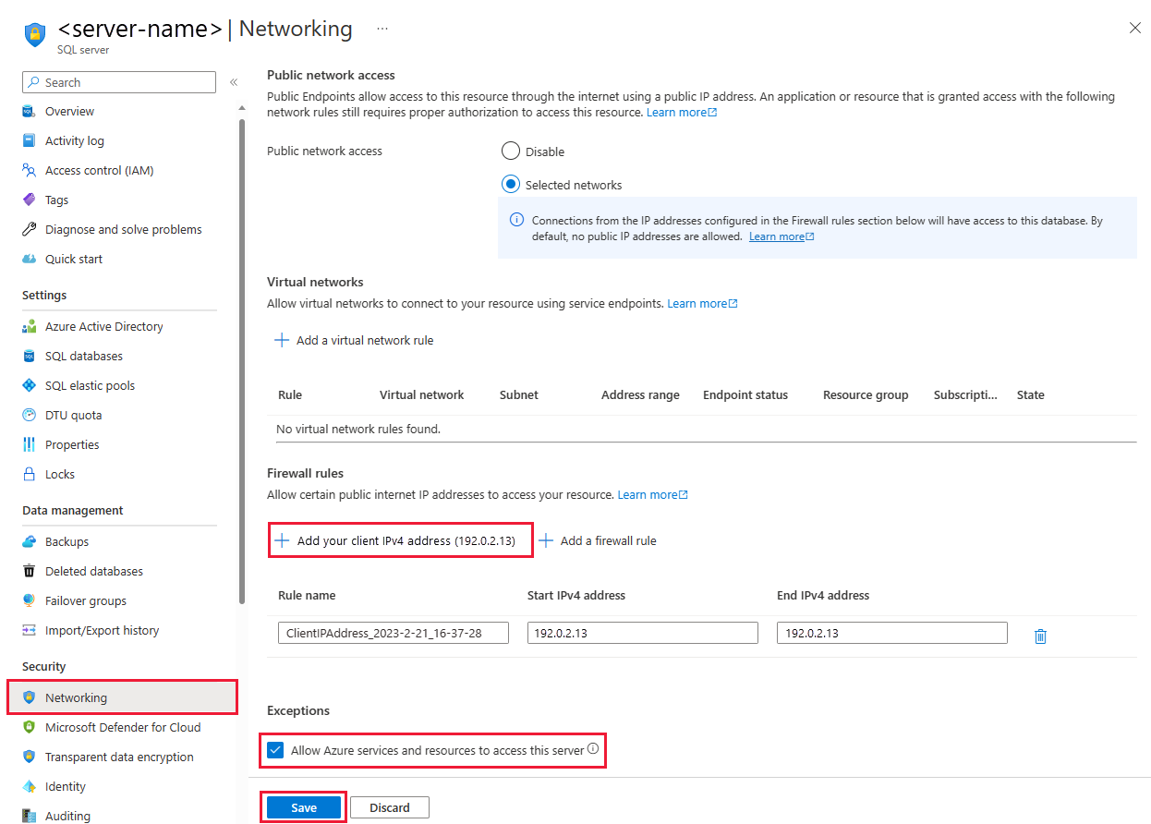Click the Tags icon
The image size is (1151, 824).
tap(29, 200)
